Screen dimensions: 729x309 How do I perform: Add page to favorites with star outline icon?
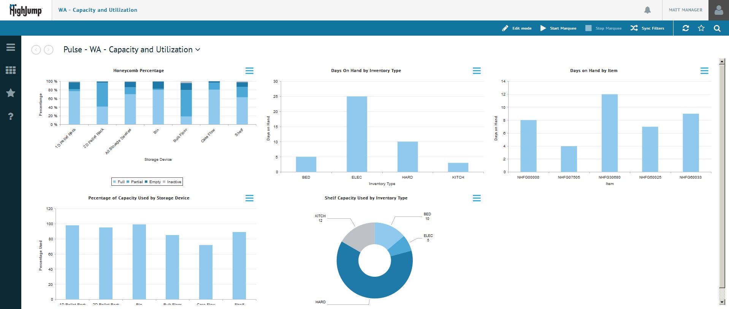[701, 28]
